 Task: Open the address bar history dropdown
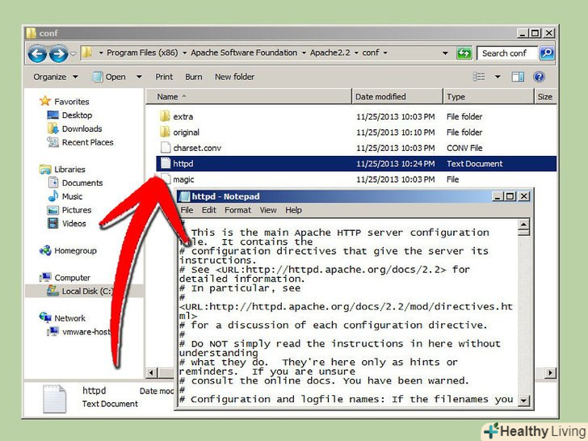[445, 52]
